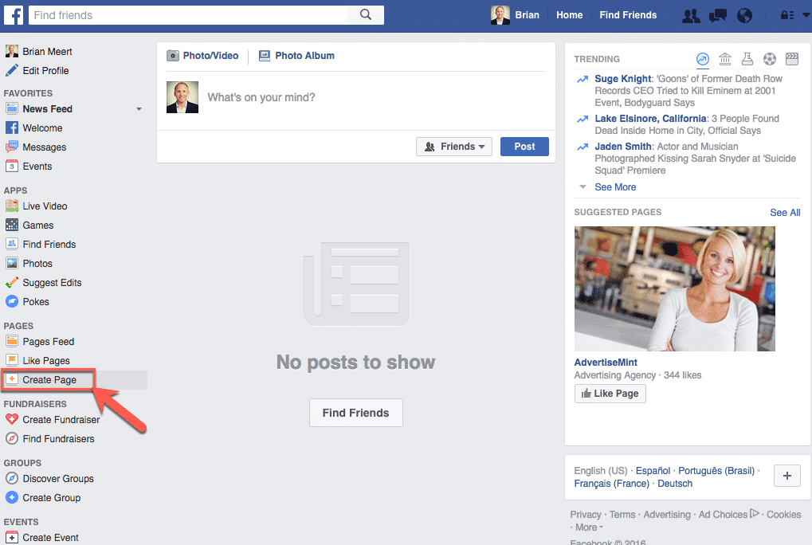Expand News Feed options arrow
The image size is (812, 545).
(x=139, y=109)
